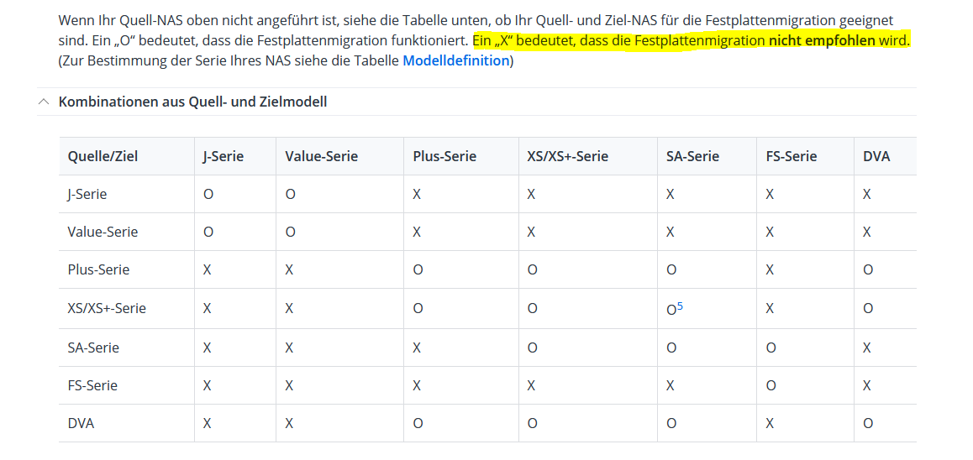Select the XS/XS+-Serie column header

[567, 156]
